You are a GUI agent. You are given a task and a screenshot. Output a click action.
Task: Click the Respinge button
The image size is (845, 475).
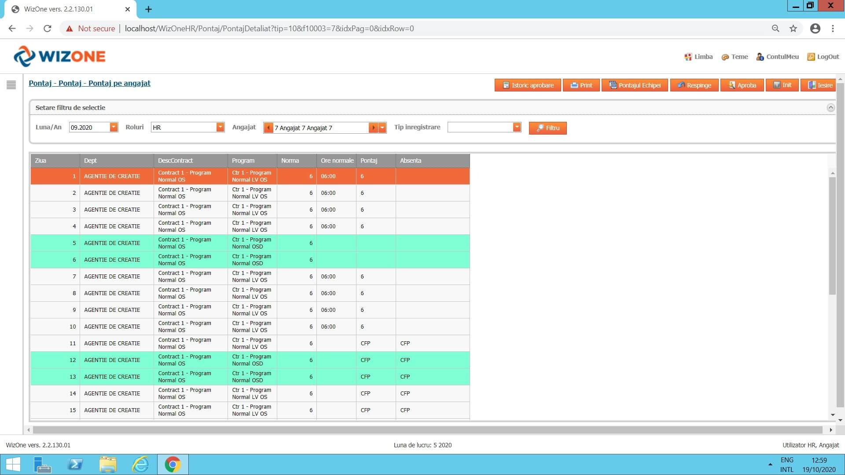[x=694, y=85]
